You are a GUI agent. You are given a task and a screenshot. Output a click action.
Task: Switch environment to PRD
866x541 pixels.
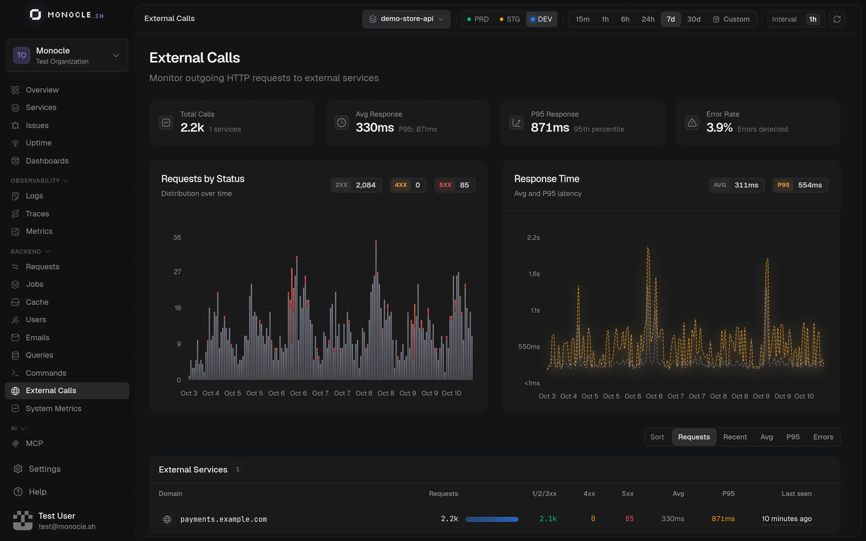478,19
